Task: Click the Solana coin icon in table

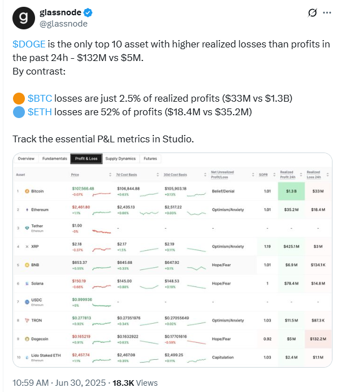Action: coord(27,283)
